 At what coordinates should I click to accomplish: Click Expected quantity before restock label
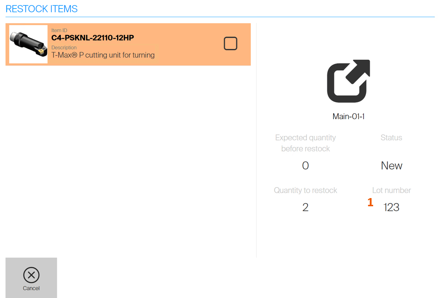click(305, 143)
